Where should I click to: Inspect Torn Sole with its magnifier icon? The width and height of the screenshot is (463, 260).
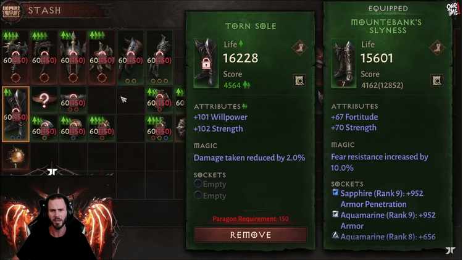point(299,80)
